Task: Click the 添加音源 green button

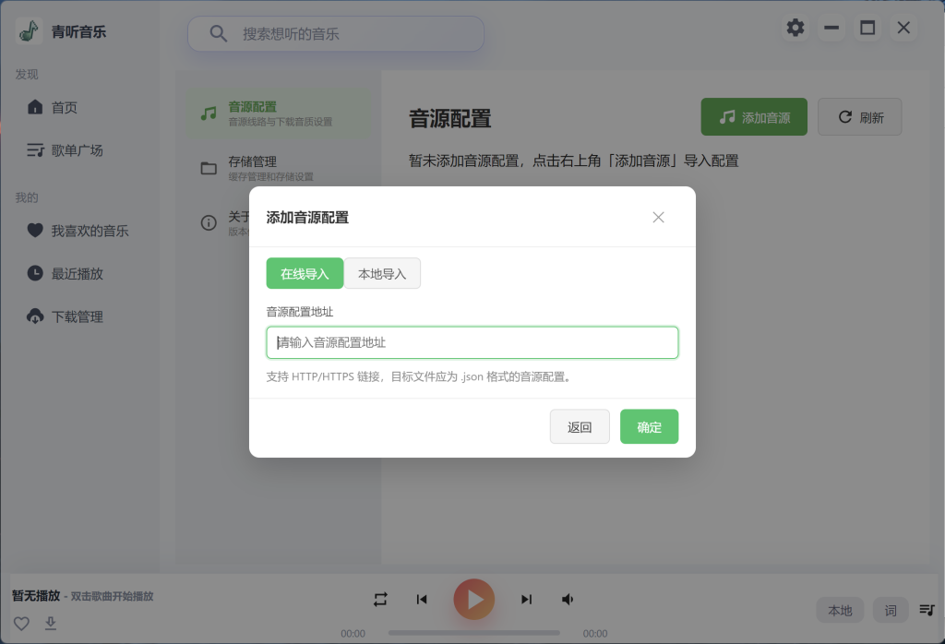Action: [x=754, y=117]
